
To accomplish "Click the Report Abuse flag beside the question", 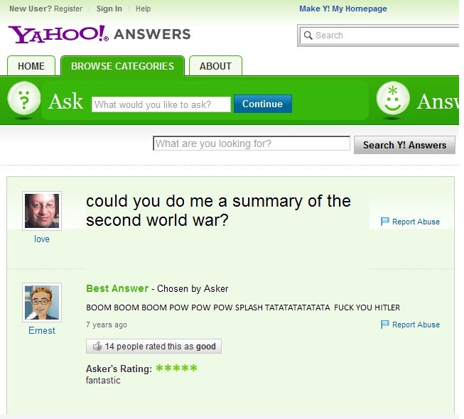I will pos(384,222).
